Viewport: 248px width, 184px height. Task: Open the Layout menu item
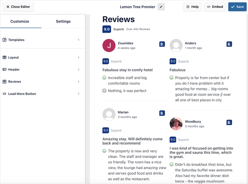click(x=43, y=57)
